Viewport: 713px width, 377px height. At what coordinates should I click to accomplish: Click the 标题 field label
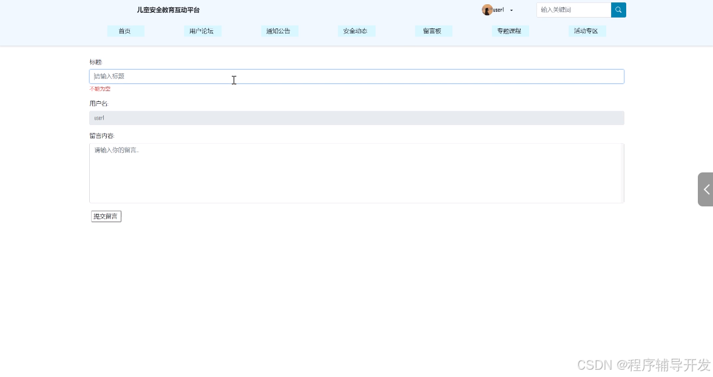pyautogui.click(x=96, y=62)
